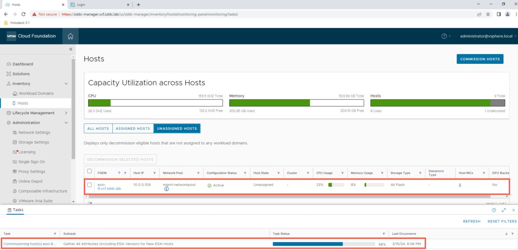
Task: Expand the Lifecycle Management section
Action: [x=67, y=113]
